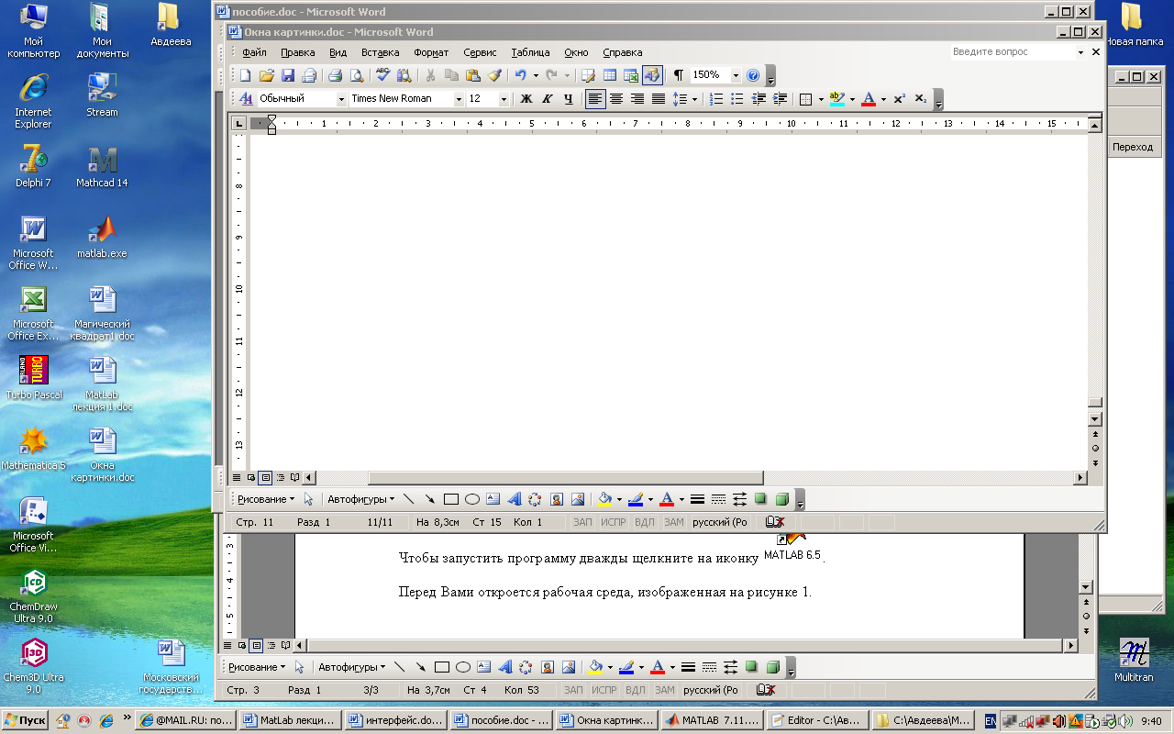Click the Open file folder icon

(267, 75)
